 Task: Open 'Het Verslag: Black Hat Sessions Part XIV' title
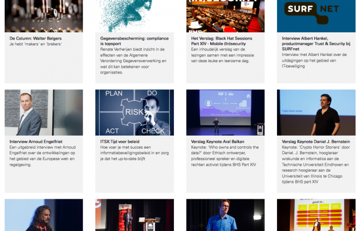[x=222, y=41]
